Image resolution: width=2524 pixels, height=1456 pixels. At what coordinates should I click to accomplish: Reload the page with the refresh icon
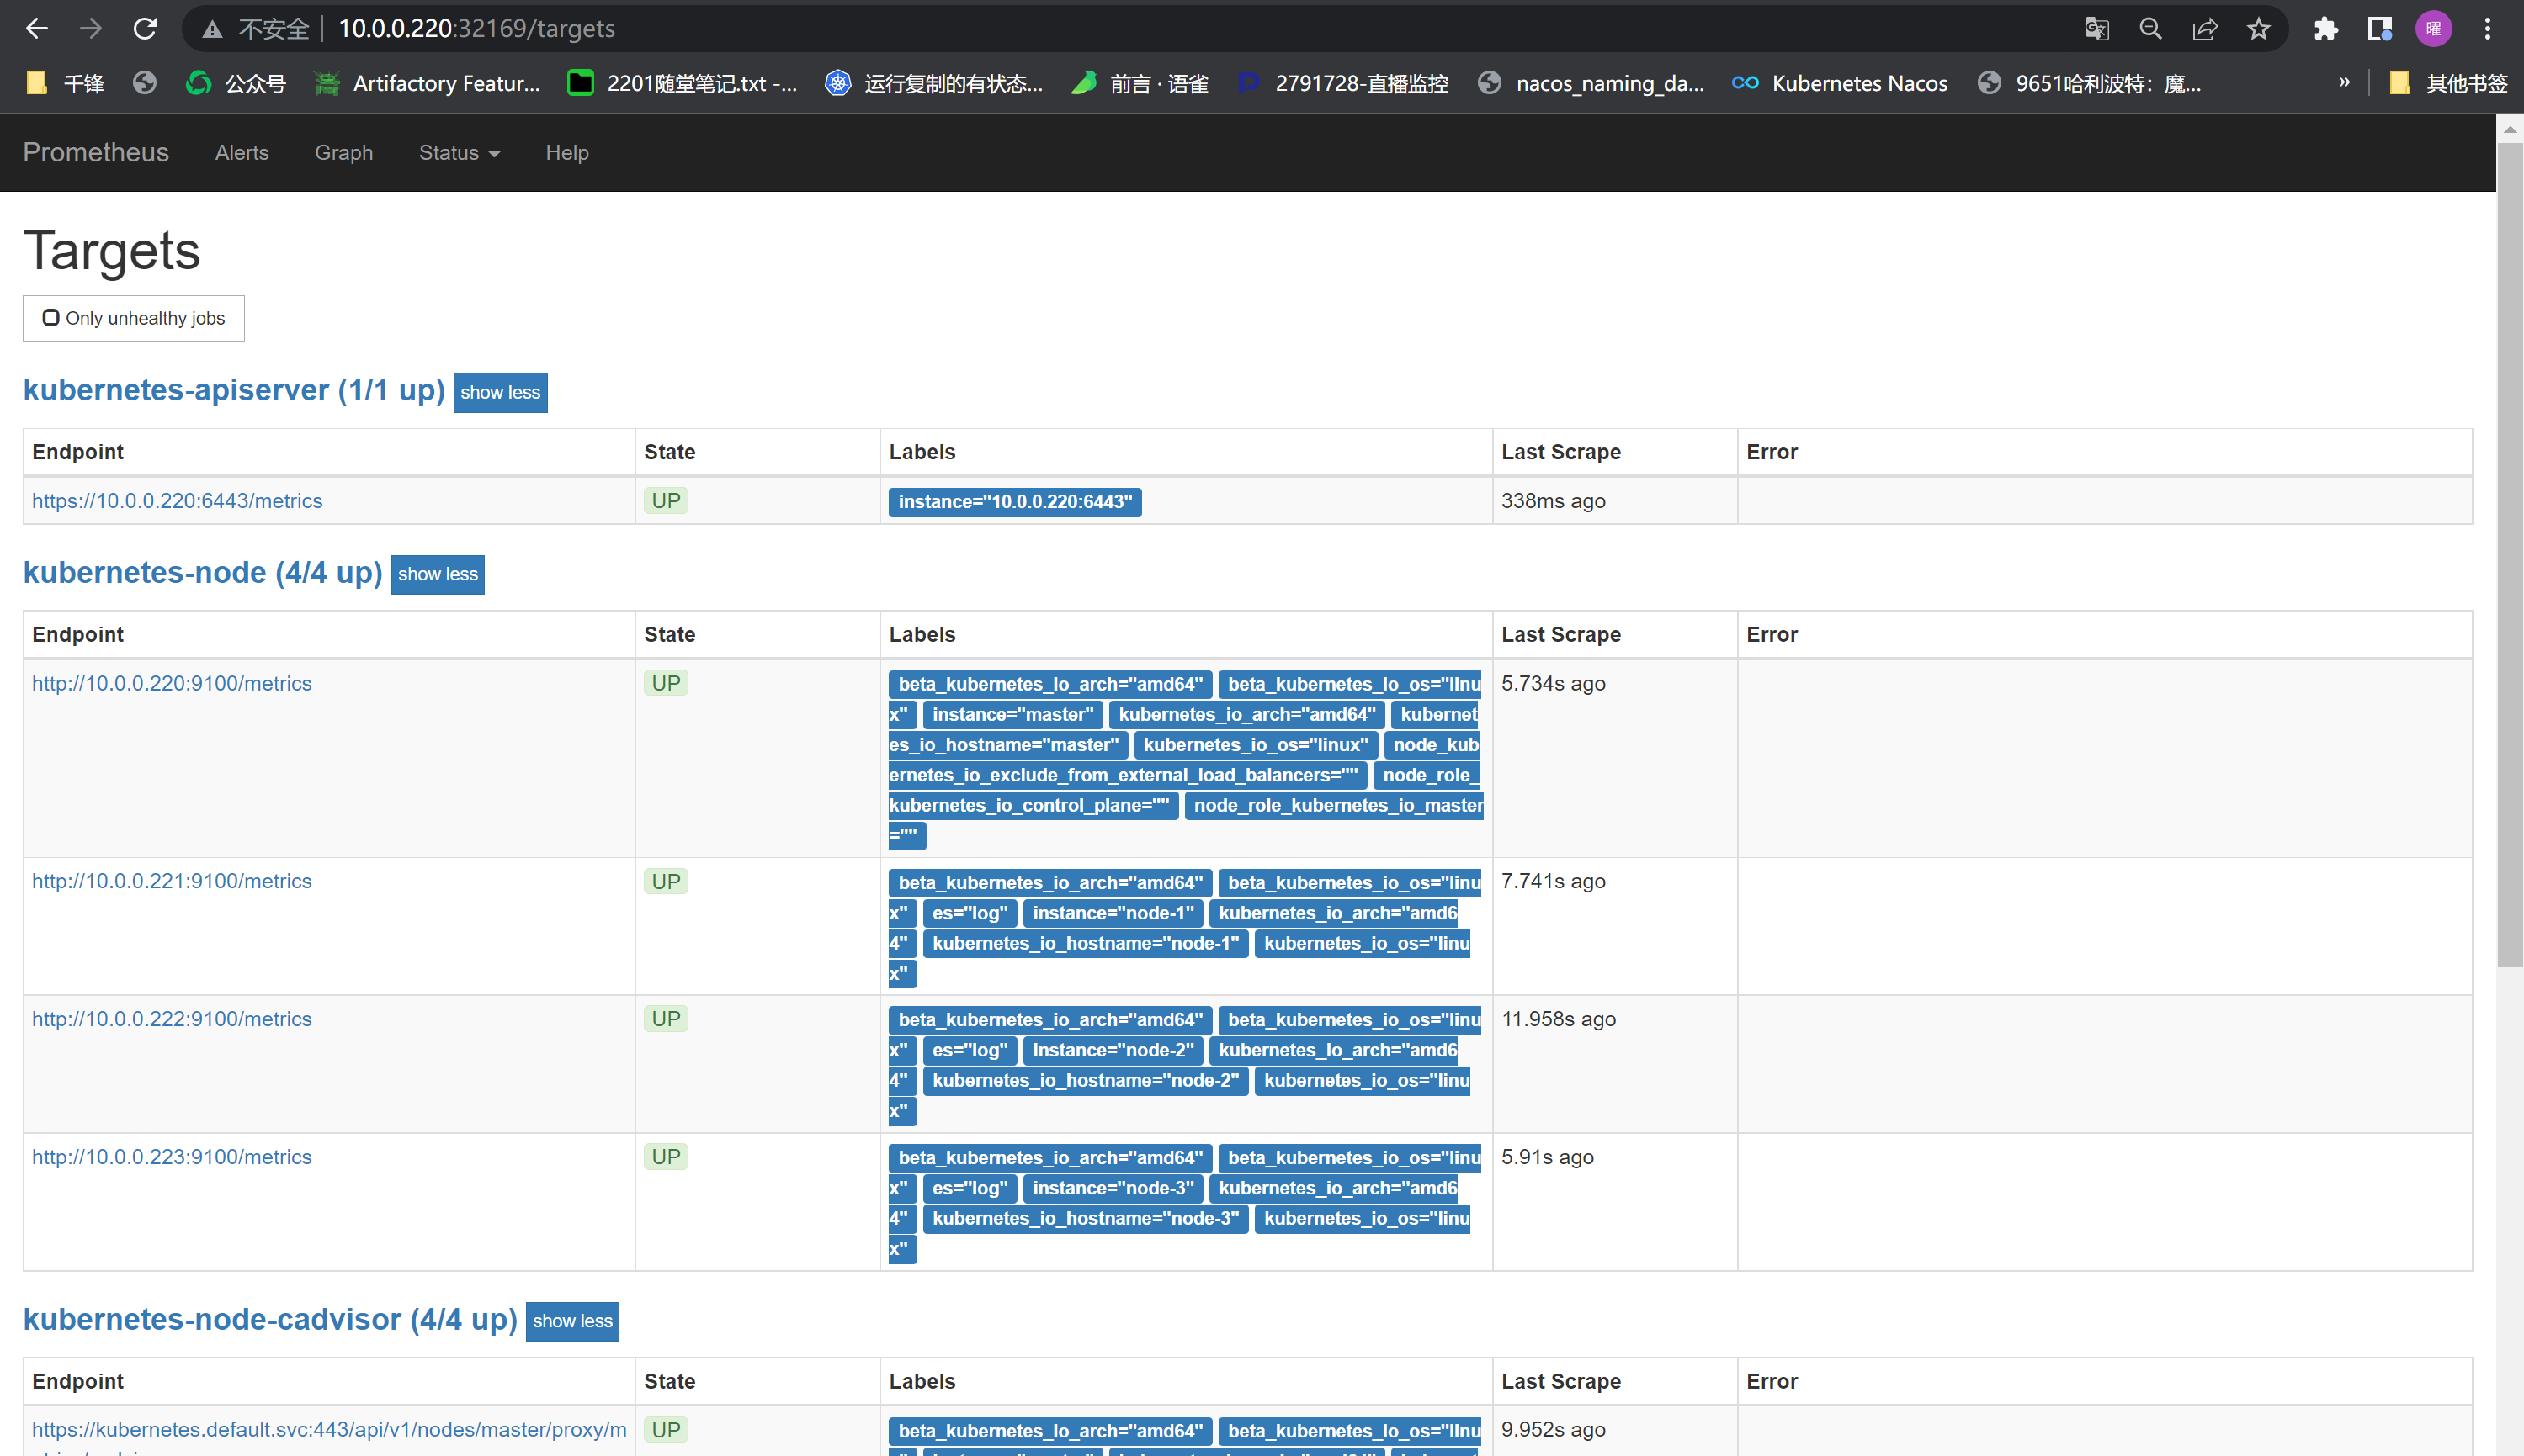(x=145, y=28)
